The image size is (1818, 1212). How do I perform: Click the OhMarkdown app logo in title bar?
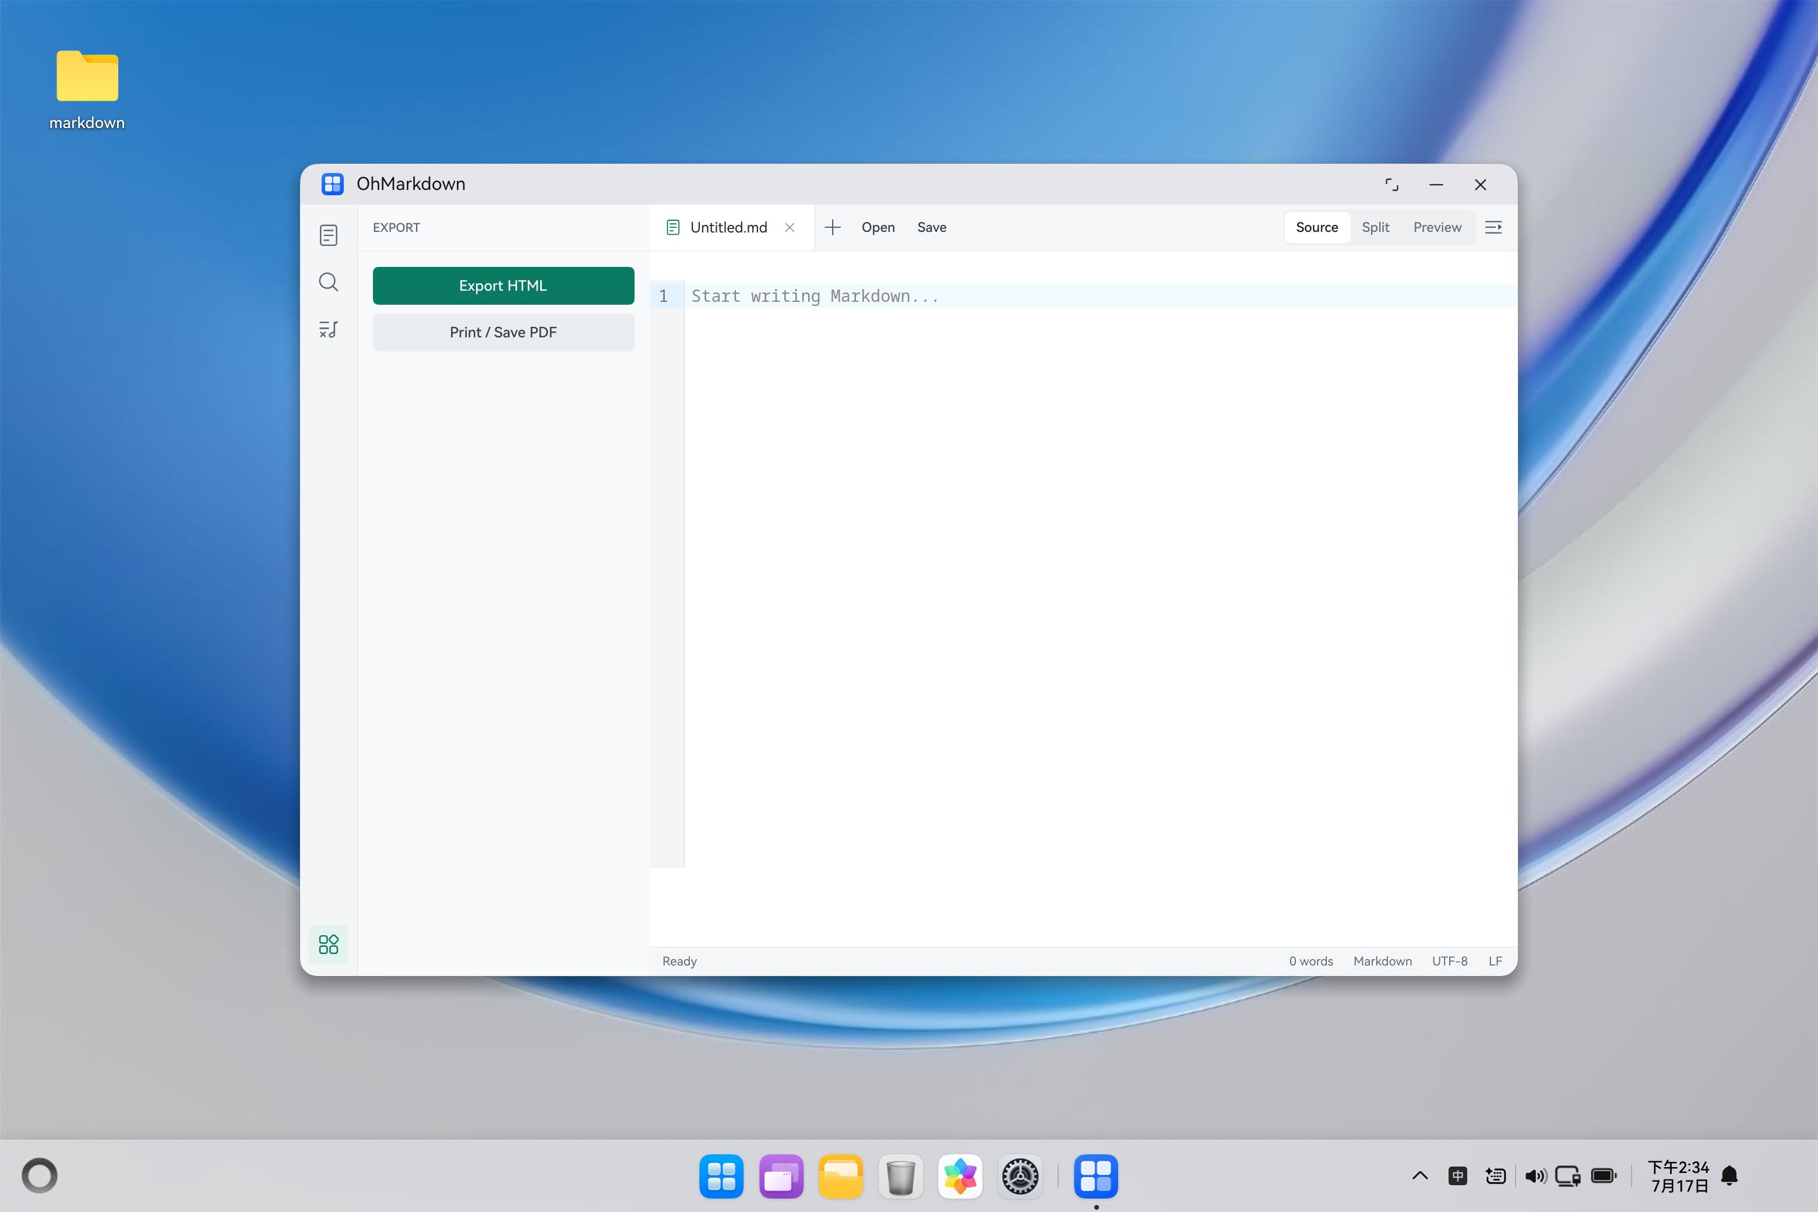[332, 184]
